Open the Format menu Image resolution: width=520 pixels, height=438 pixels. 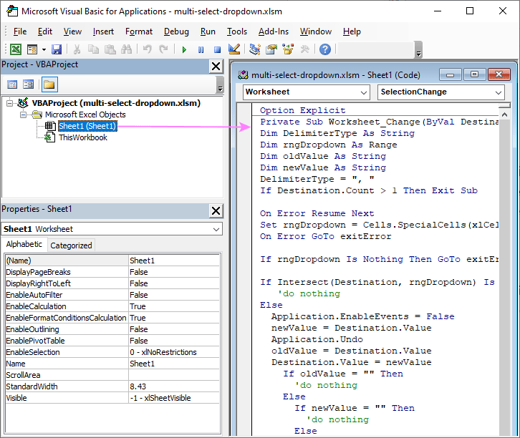point(139,31)
